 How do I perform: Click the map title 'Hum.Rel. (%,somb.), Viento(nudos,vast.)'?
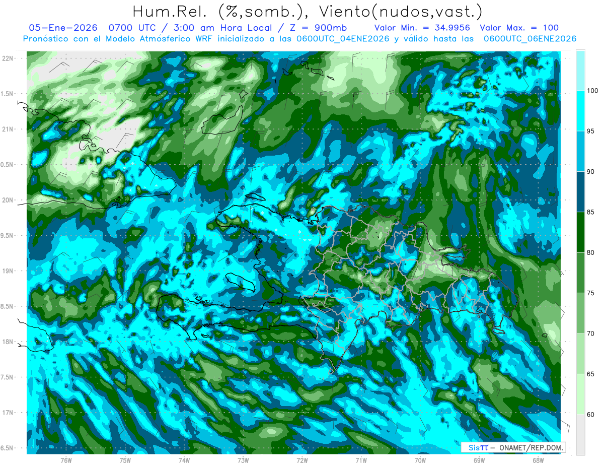pyautogui.click(x=307, y=11)
